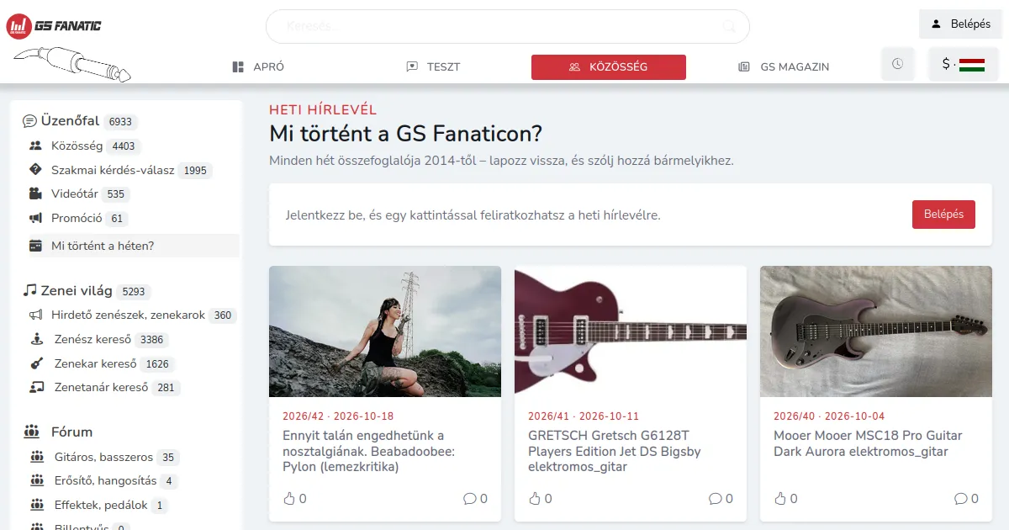This screenshot has width=1009, height=530.
Task: Click the red Belépés newsletter button
Action: pyautogui.click(x=943, y=215)
